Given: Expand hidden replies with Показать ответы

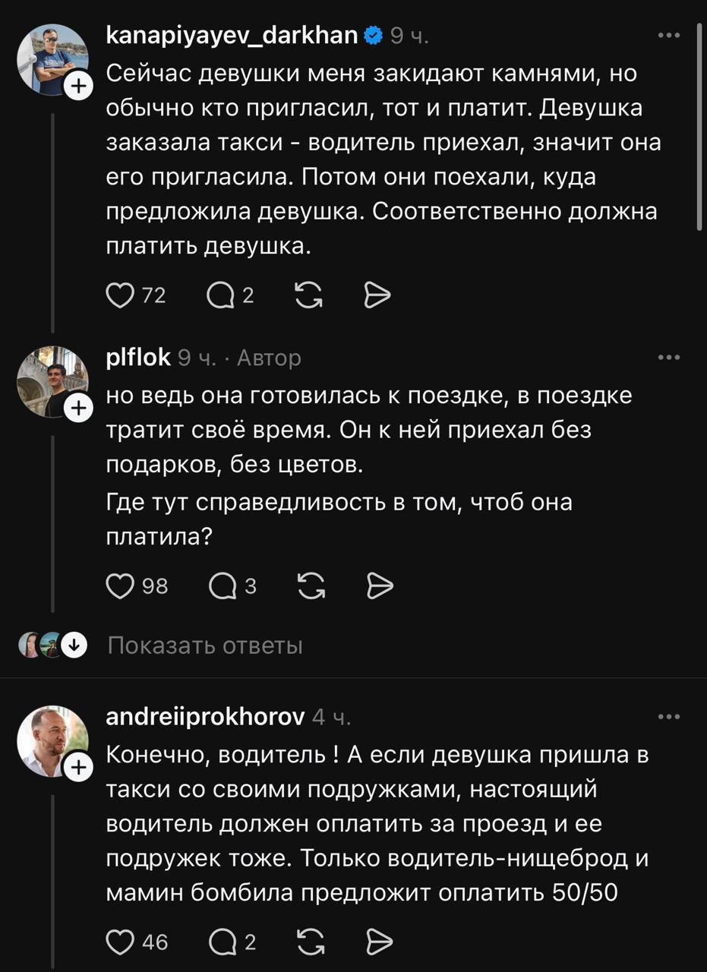Looking at the screenshot, I should [205, 645].
